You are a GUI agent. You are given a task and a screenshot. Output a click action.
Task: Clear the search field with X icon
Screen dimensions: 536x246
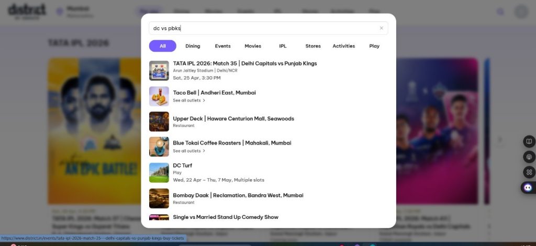pos(381,28)
